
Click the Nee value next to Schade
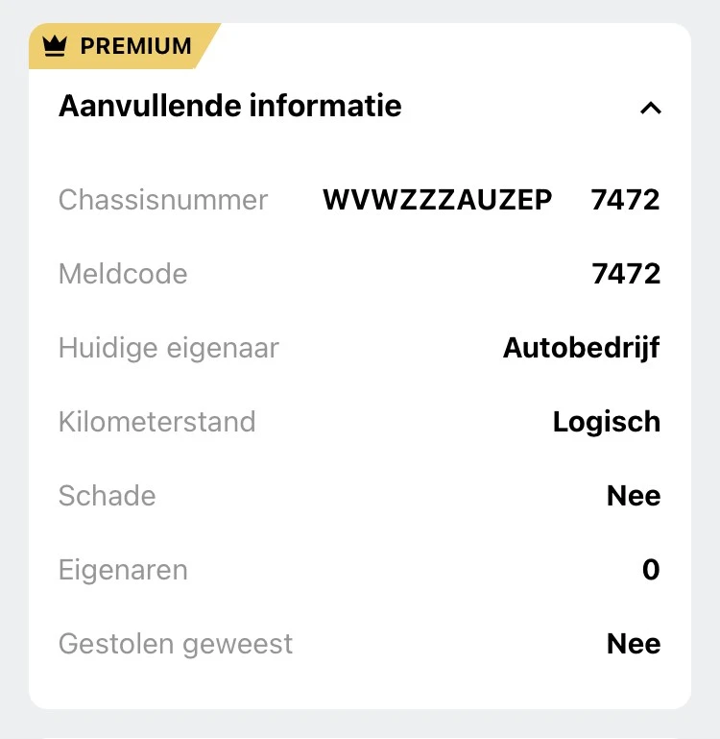click(634, 496)
